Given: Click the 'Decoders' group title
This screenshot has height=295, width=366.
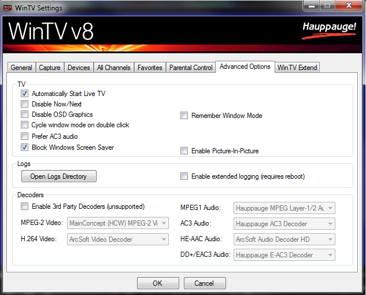Looking at the screenshot, I should click(31, 195).
